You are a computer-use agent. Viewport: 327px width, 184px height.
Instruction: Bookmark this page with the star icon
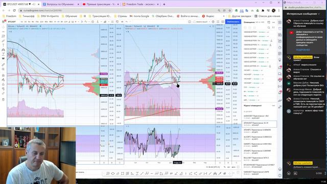coord(229,10)
